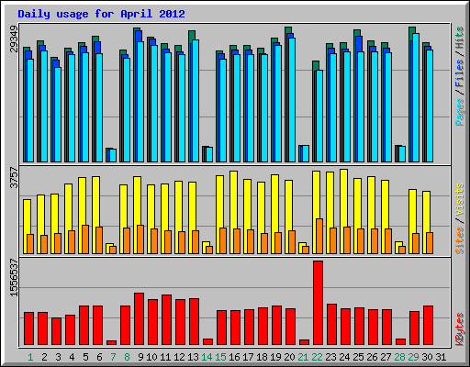Click the short Pages bar for day 7

(113, 155)
